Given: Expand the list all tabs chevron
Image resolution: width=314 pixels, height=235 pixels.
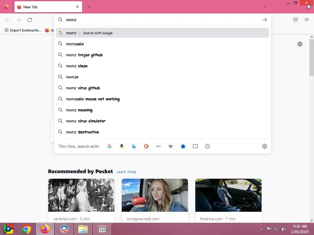Looking at the screenshot, I should click(x=264, y=7).
